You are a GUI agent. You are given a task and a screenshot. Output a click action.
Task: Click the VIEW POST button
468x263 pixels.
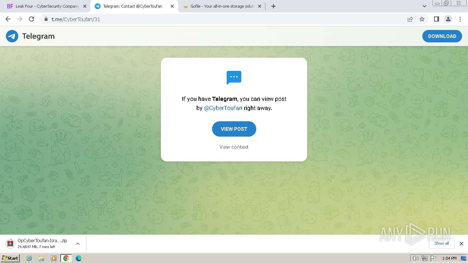click(x=234, y=129)
